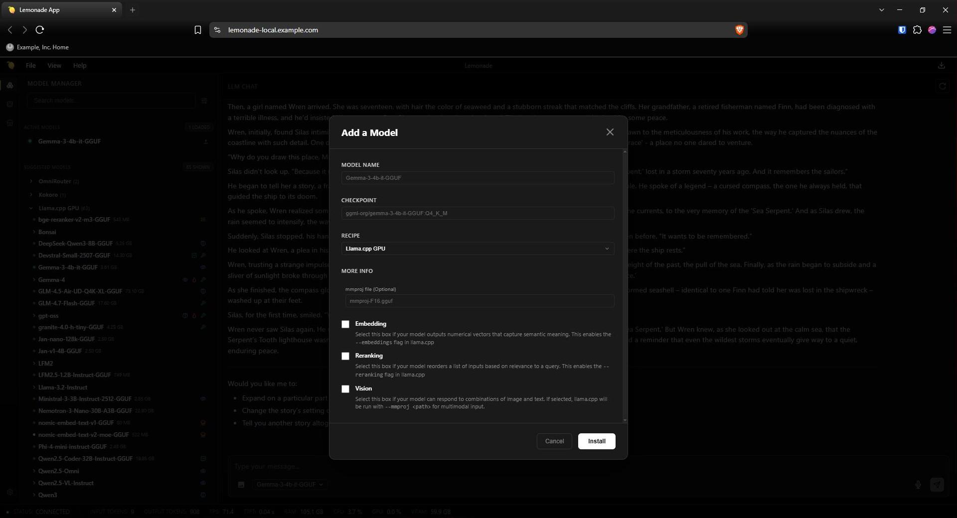Viewport: 957px width, 518px height.
Task: Select the Lemonade App browser tab
Action: click(62, 10)
